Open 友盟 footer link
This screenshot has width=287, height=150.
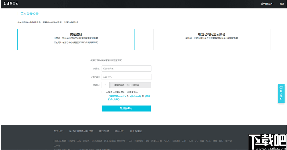coord(202,141)
